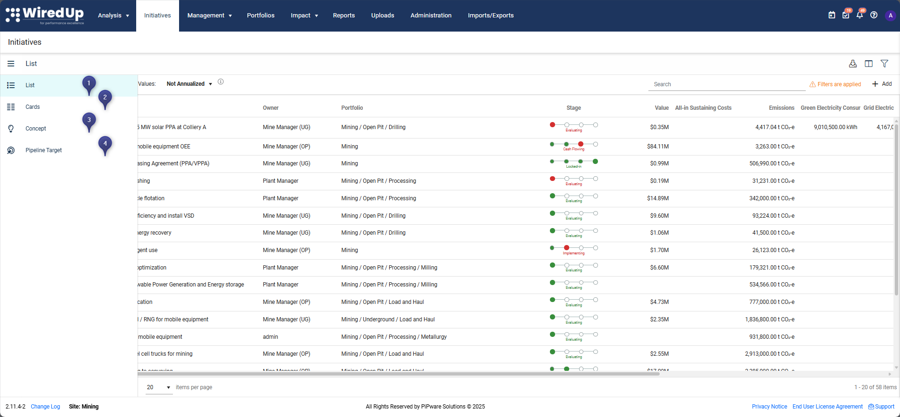Viewport: 900px width, 417px height.
Task: Select the Cards view icon in sidebar
Action: [x=11, y=107]
